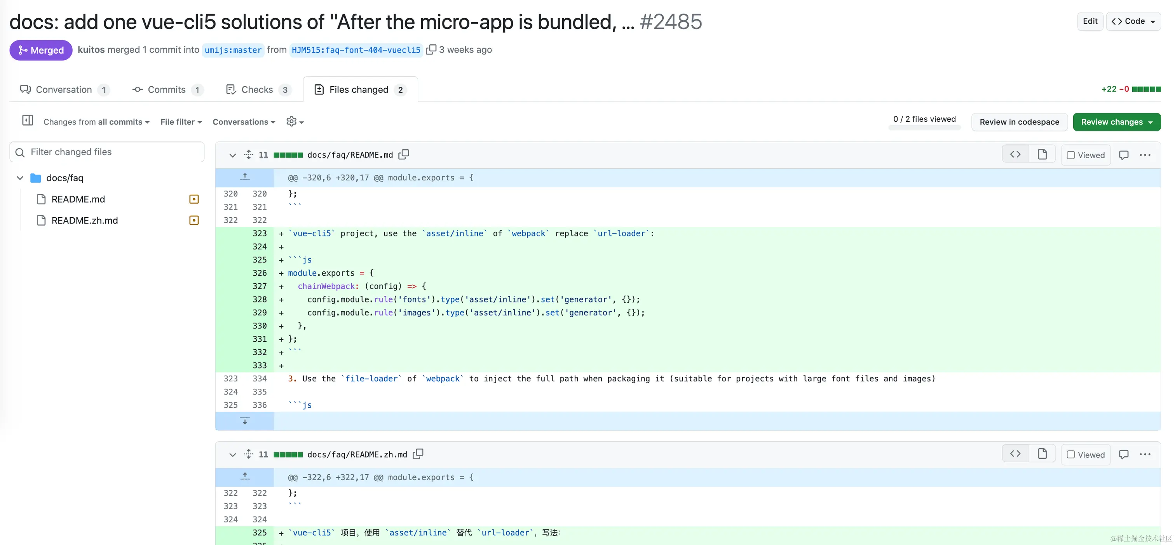Mark docs/faq/README.zh.md as Viewed

coord(1086,455)
